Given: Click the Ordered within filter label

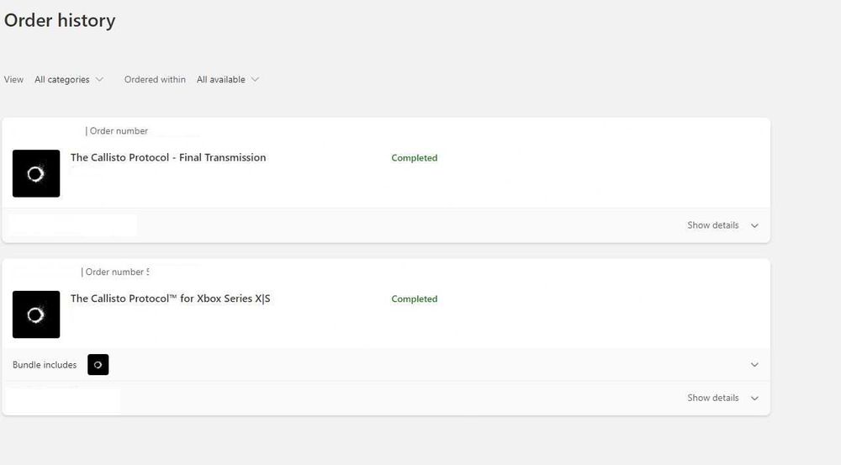Looking at the screenshot, I should coord(155,80).
